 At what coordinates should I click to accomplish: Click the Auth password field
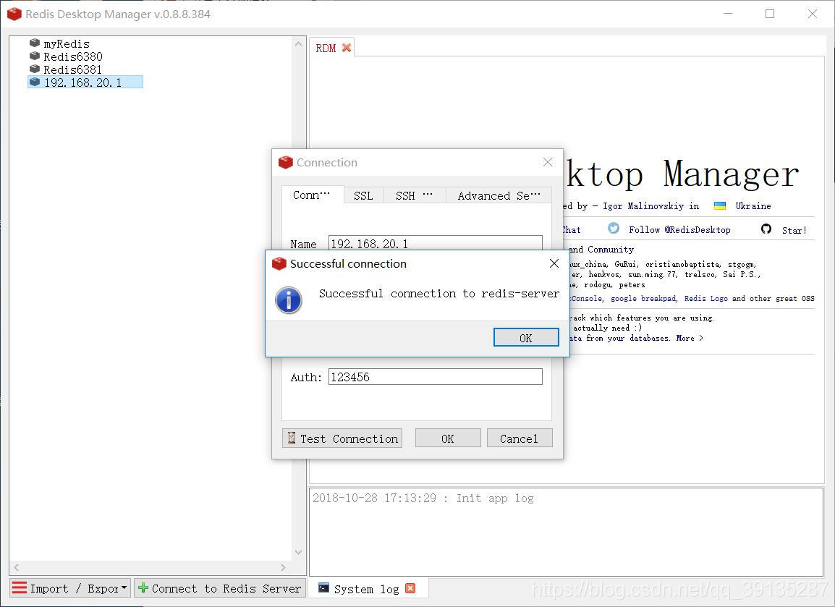[x=435, y=376]
